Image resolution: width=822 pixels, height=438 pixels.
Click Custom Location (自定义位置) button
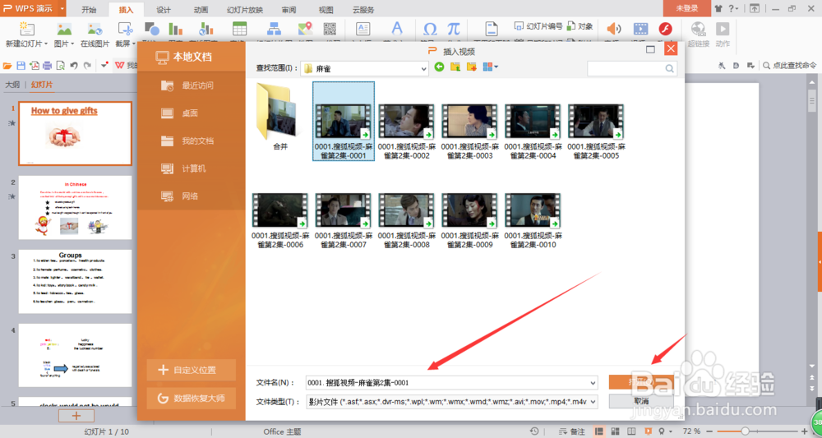(x=192, y=370)
